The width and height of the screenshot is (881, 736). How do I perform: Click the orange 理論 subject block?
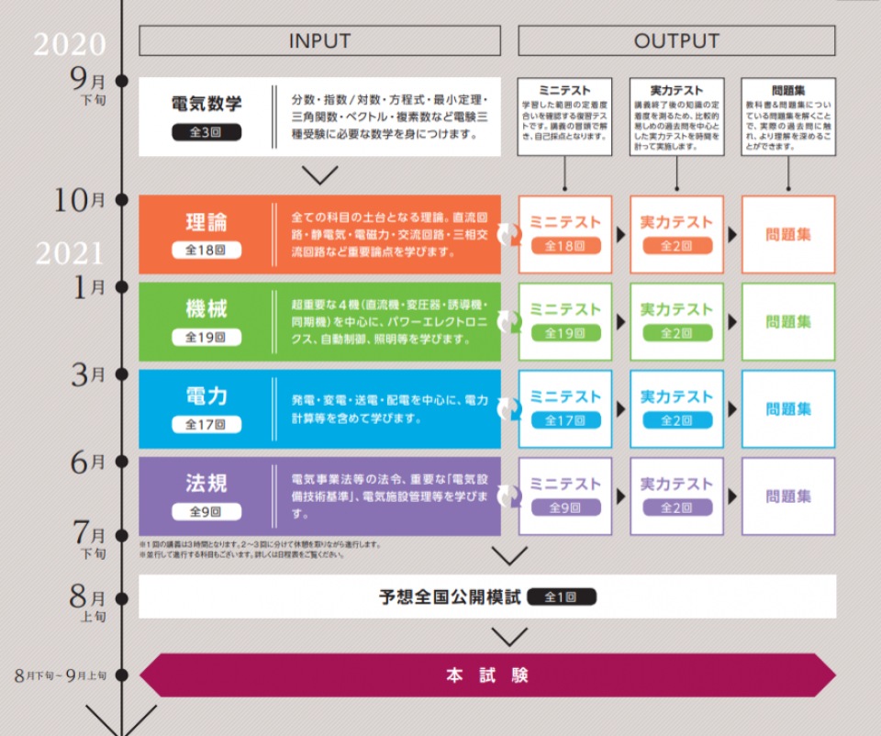click(x=319, y=235)
